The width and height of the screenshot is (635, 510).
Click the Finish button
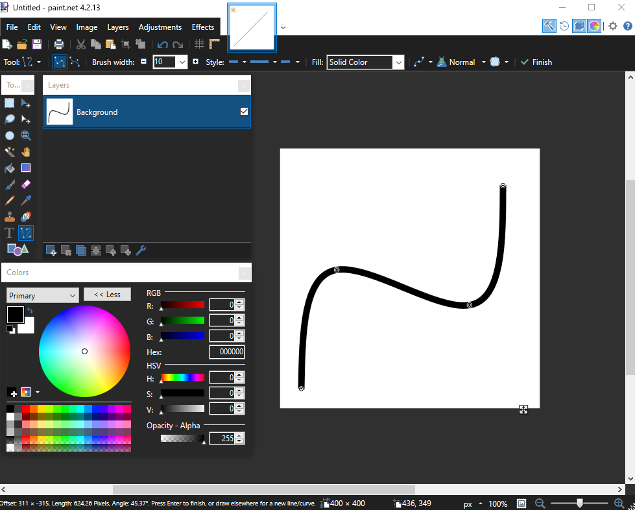point(536,62)
